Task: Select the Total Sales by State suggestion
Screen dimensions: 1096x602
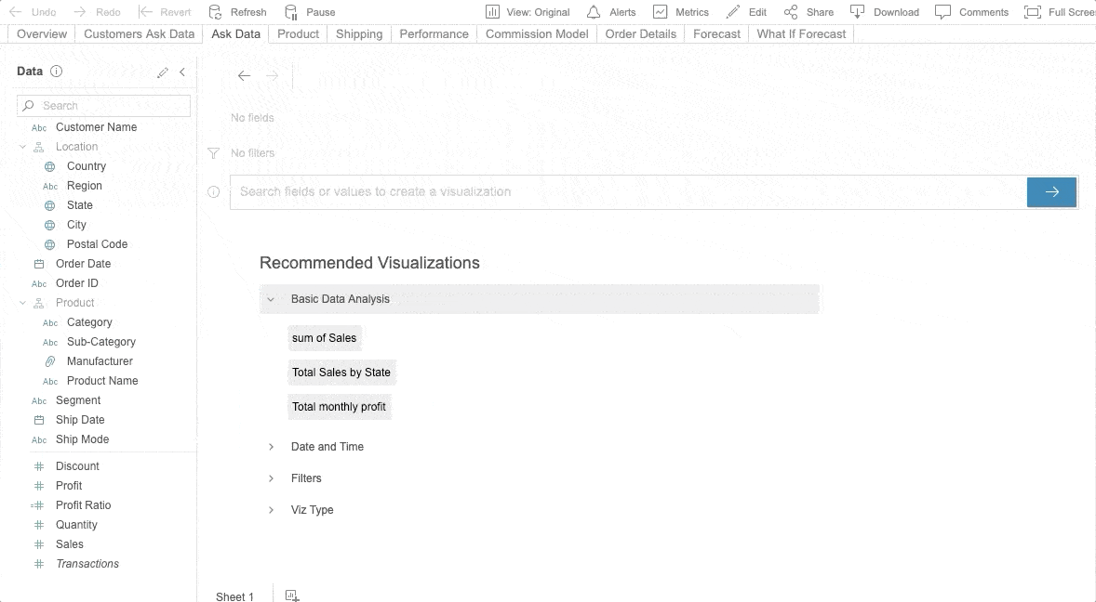Action: tap(341, 372)
